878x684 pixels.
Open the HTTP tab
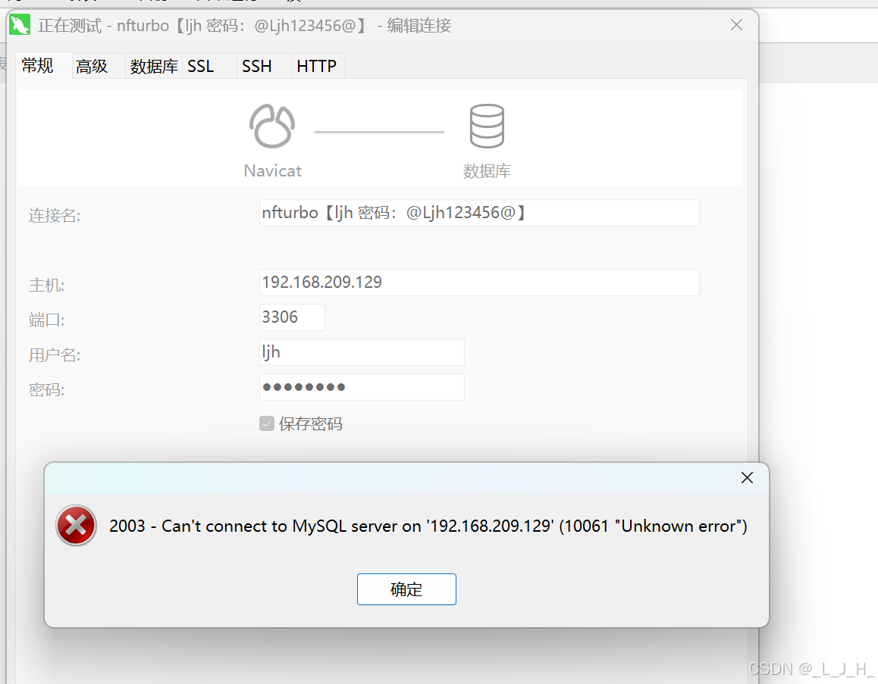pos(316,67)
